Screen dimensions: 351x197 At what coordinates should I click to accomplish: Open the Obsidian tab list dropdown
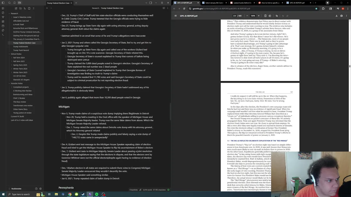coord(146,3)
